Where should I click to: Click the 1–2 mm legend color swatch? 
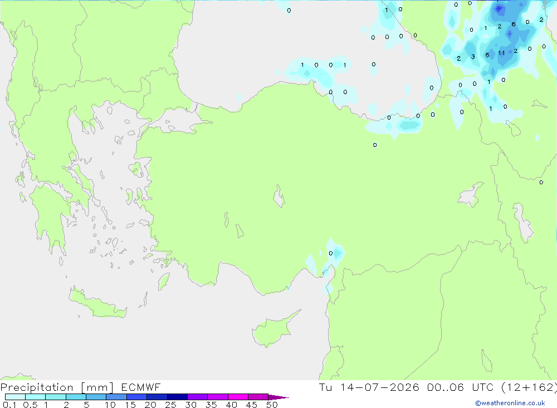[x=55, y=397]
